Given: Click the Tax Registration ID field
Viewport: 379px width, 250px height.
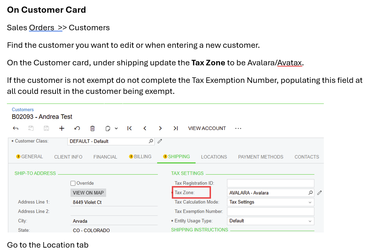Looking at the screenshot, I should tap(270, 183).
